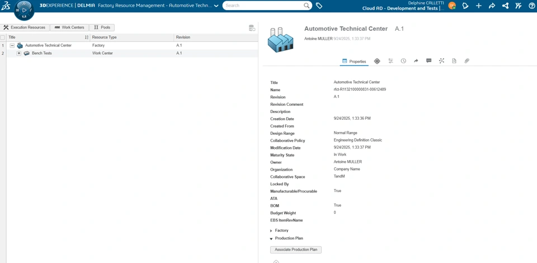Expand the Bench Tests tree node
The image size is (537, 263).
click(19, 53)
